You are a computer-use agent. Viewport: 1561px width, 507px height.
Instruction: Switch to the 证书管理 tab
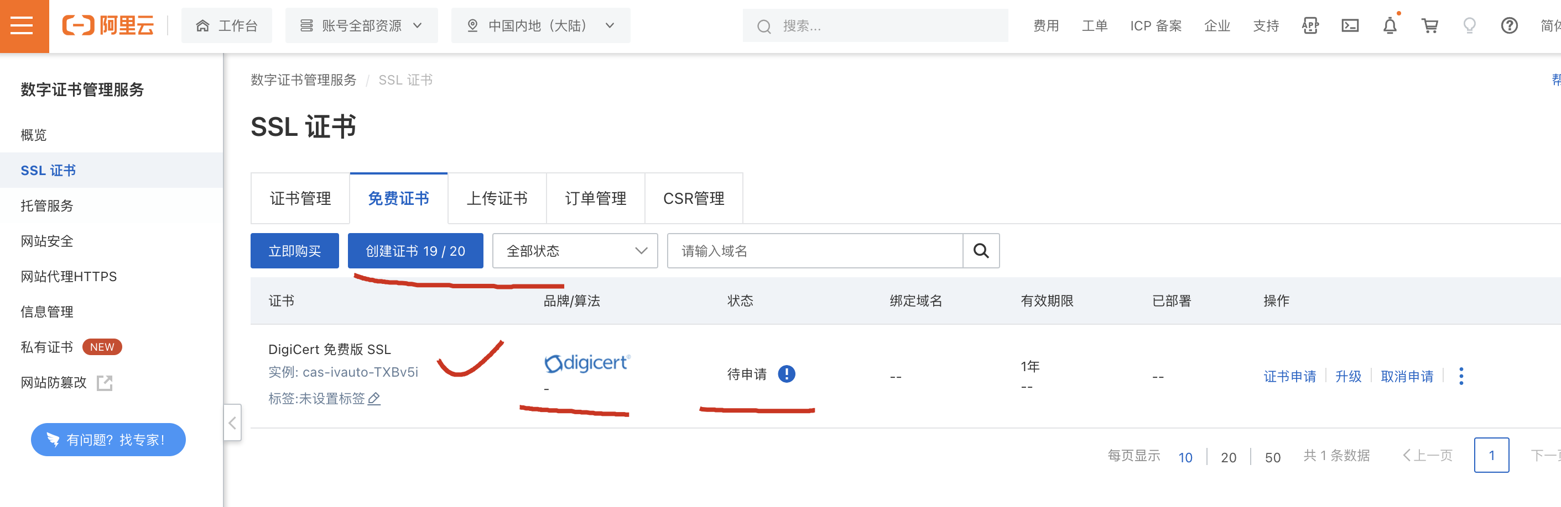(300, 198)
